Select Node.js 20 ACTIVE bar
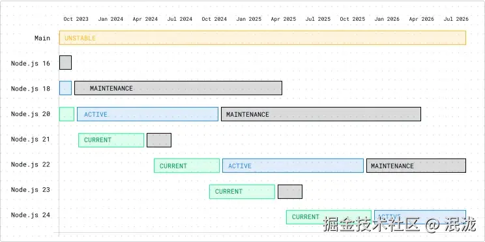 pos(147,114)
